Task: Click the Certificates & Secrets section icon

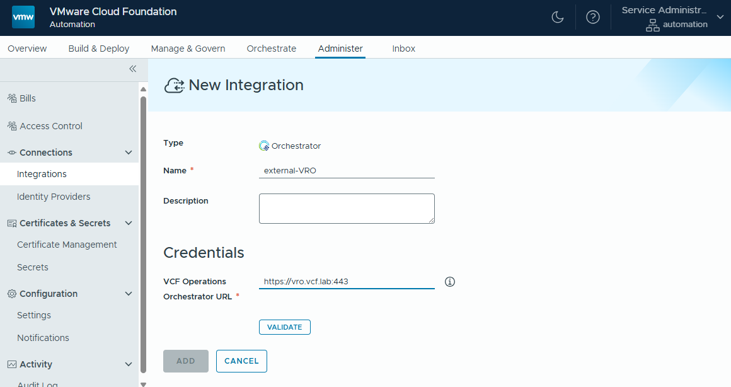Action: (12, 223)
